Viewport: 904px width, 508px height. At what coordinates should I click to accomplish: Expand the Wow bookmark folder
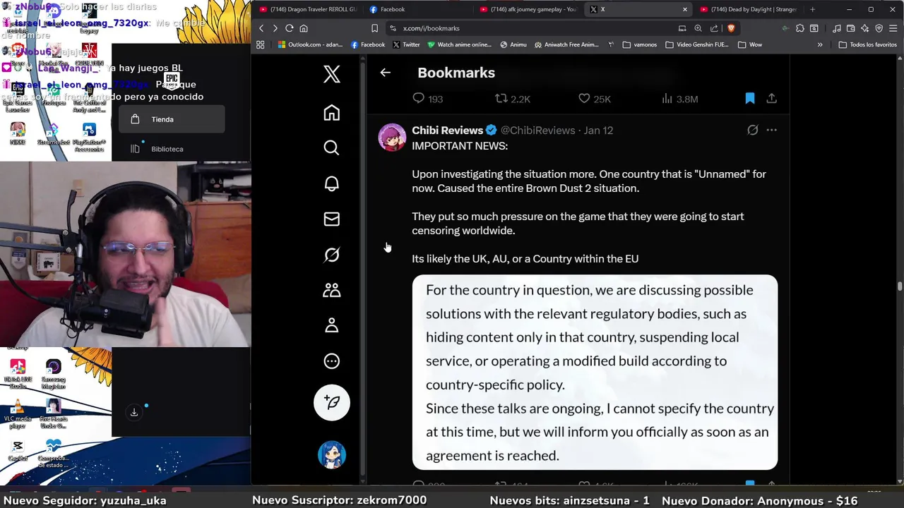pos(750,44)
